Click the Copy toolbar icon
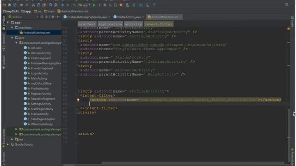This screenshot has width=296, height=166. (x=38, y=5)
